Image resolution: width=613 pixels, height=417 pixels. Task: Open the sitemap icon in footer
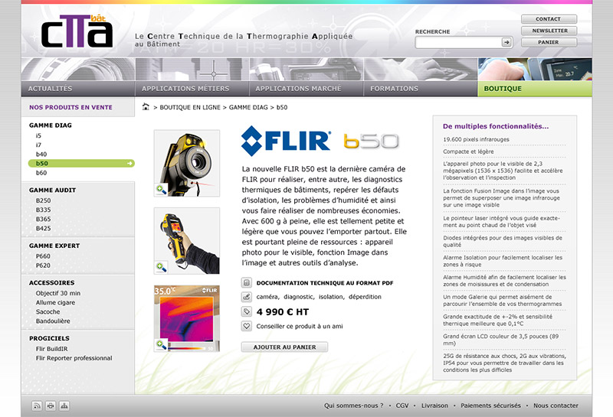(x=64, y=406)
